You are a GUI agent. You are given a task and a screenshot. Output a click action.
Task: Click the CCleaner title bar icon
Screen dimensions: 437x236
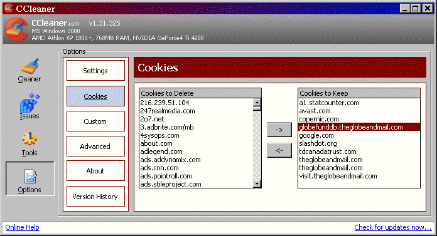click(9, 8)
